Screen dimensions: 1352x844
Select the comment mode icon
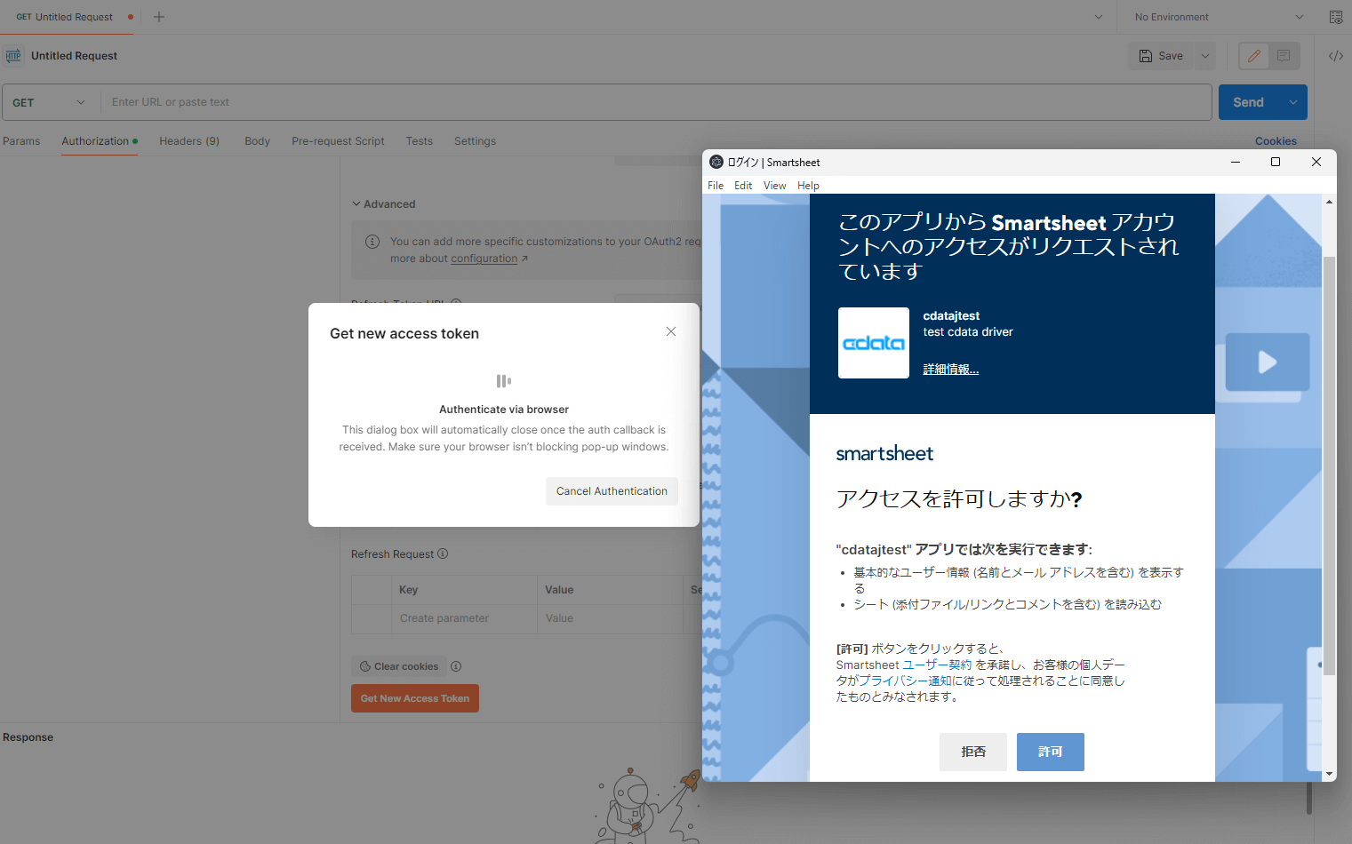pos(1284,56)
